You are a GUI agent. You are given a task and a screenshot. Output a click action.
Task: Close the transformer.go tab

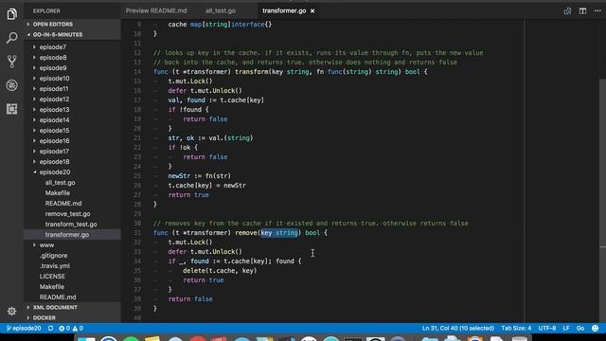click(312, 10)
